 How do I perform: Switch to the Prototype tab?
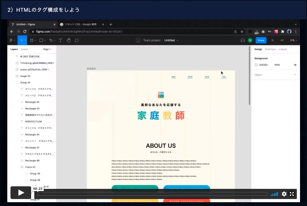(270, 49)
